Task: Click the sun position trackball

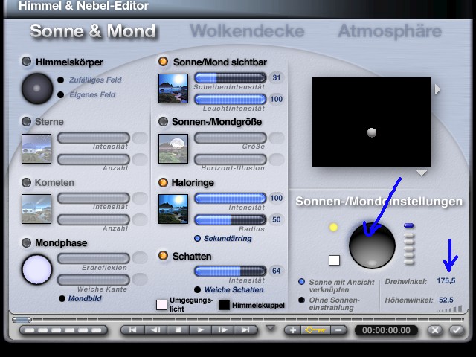Action: pos(372,245)
